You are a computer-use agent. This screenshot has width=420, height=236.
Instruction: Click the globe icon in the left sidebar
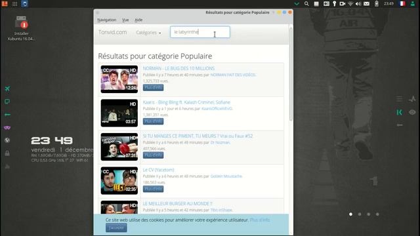(x=7, y=140)
